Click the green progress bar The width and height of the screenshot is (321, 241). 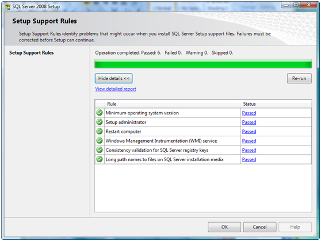pyautogui.click(x=203, y=64)
